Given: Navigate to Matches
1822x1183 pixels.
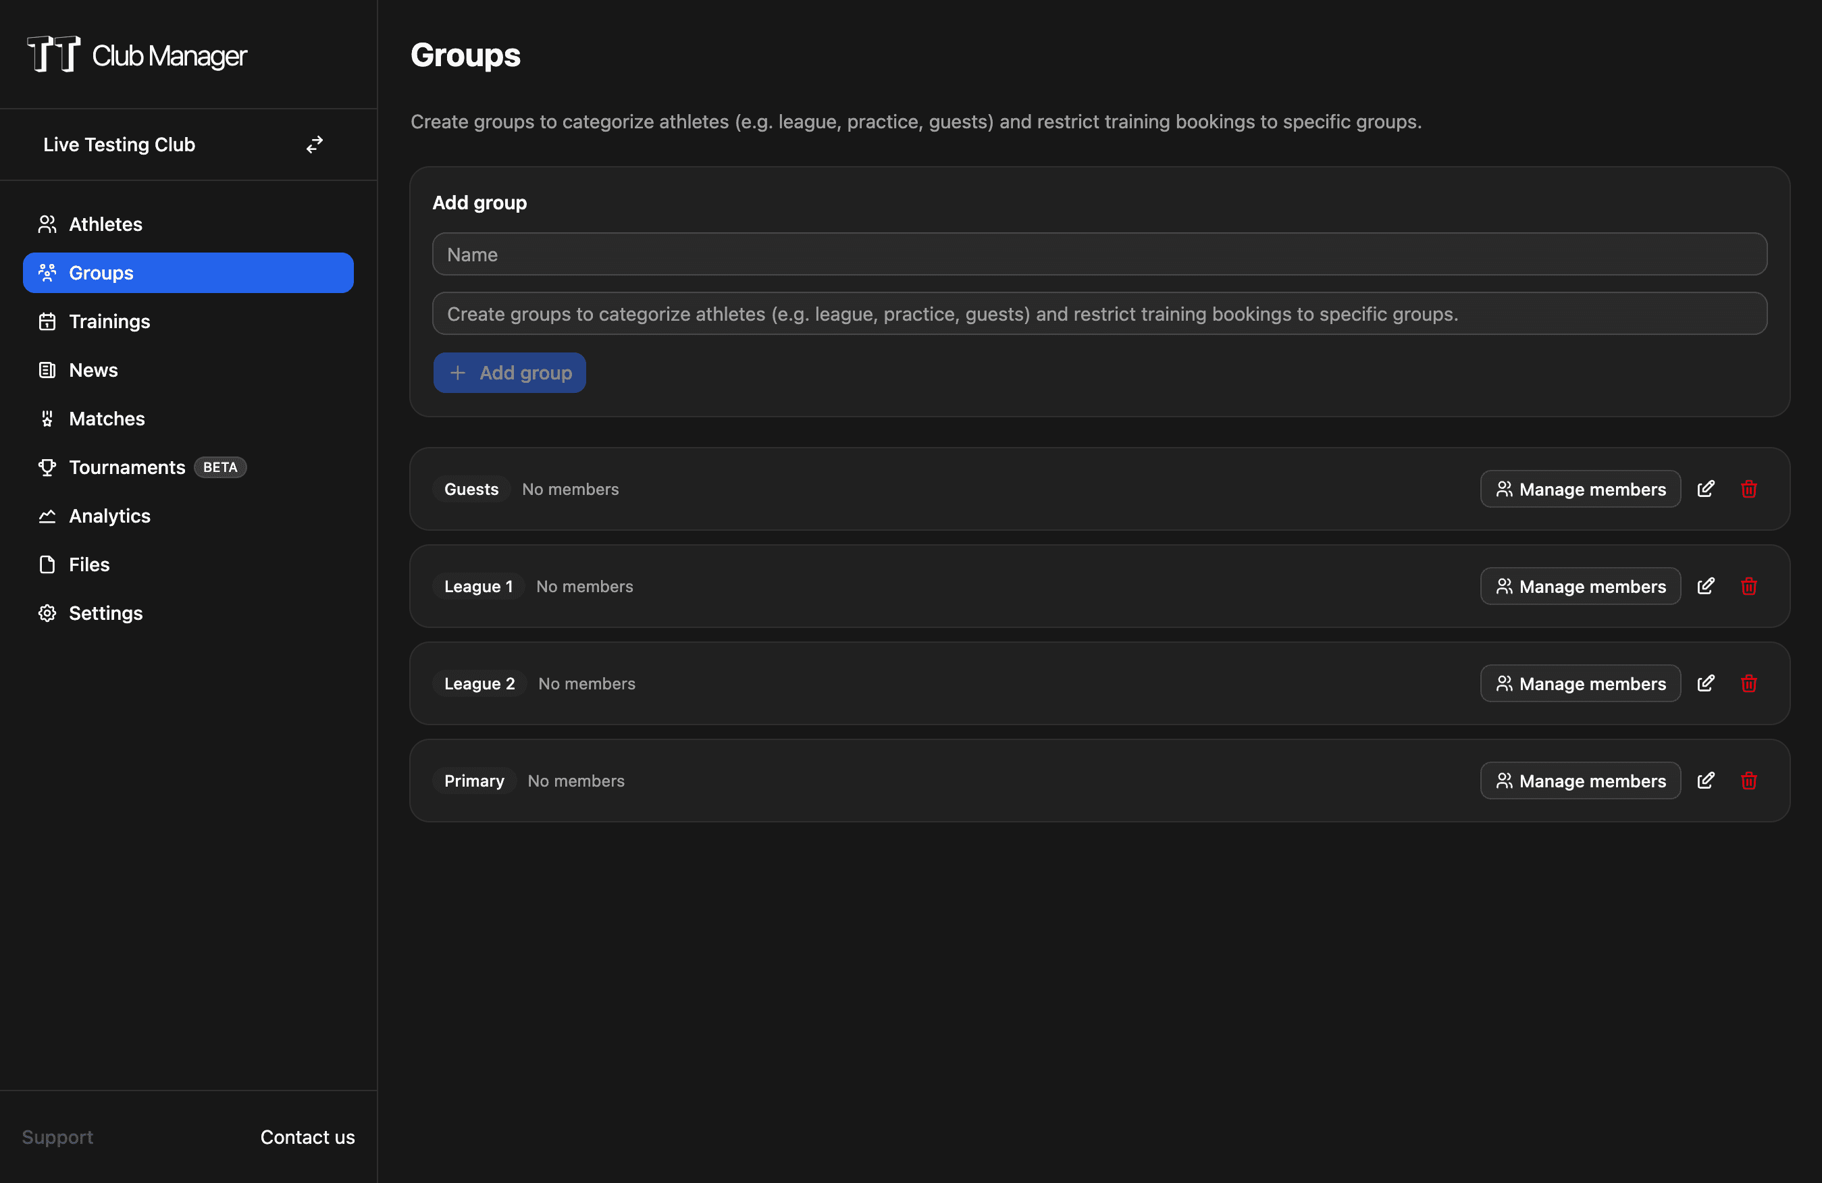Looking at the screenshot, I should coord(188,419).
